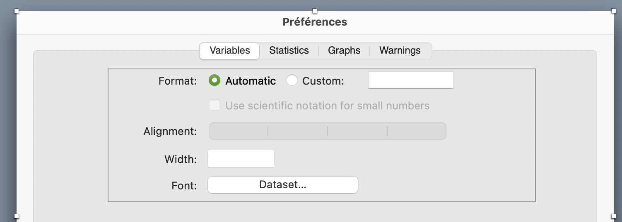Click the top-right selection handle

[x=613, y=11]
